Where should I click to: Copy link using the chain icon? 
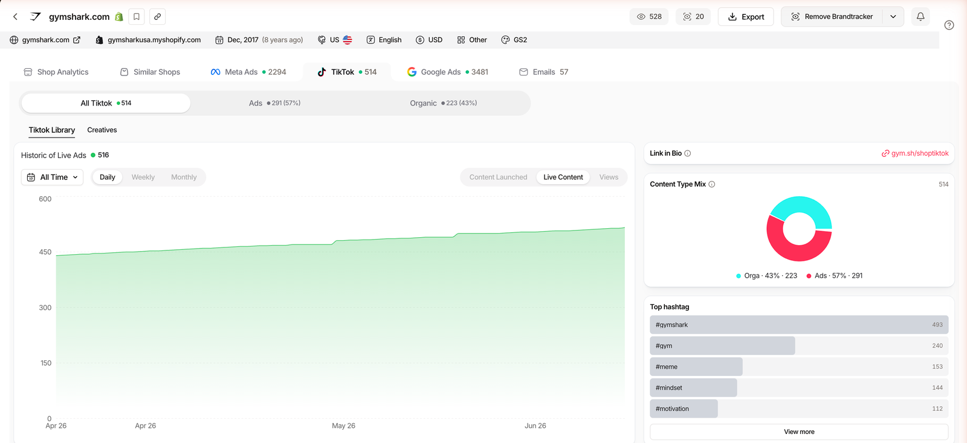157,17
